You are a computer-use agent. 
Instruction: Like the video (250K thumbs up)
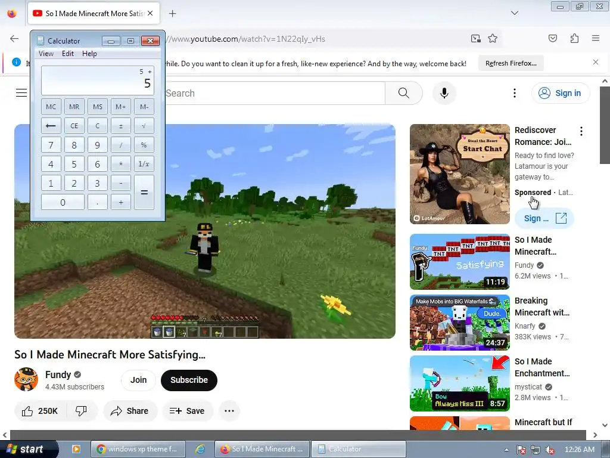pos(40,411)
